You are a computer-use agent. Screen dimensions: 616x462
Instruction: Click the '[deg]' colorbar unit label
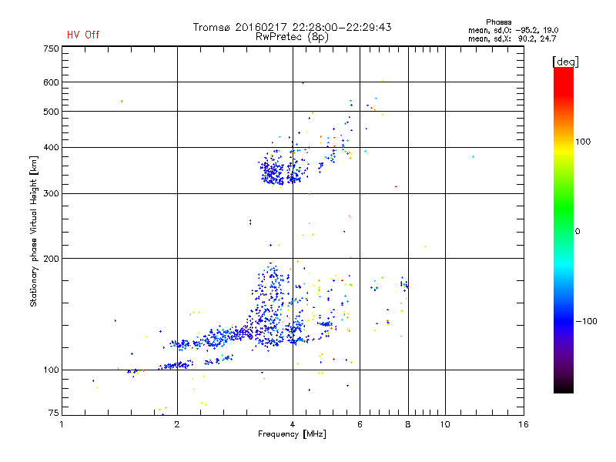[x=565, y=62]
